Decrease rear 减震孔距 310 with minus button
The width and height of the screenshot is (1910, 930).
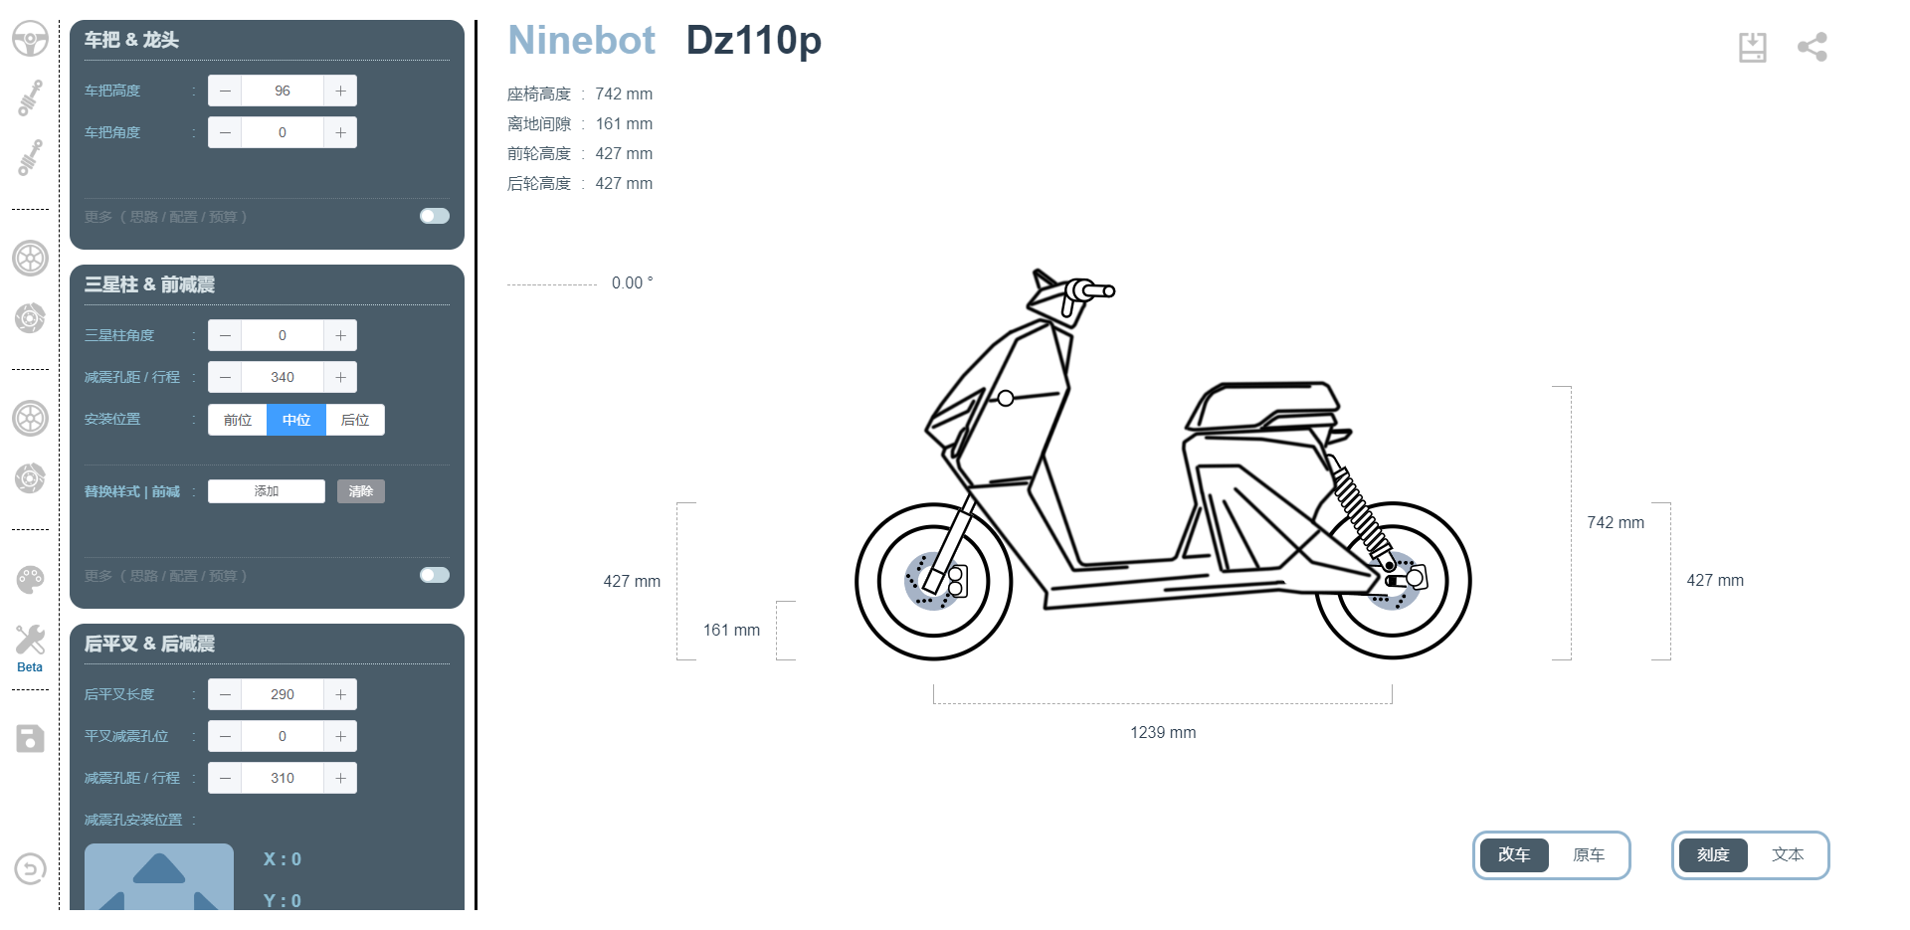click(225, 778)
